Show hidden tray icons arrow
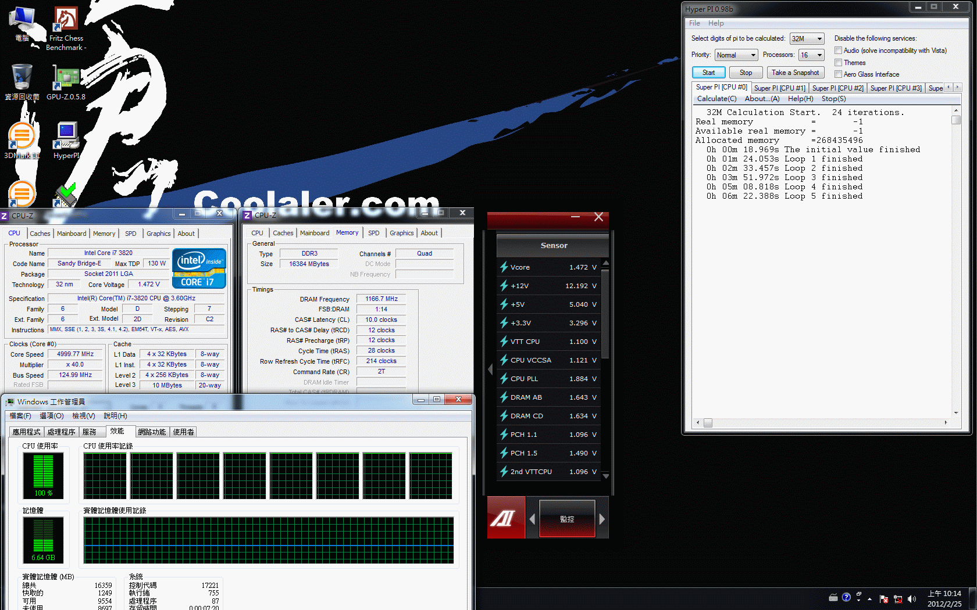977x610 pixels. (x=870, y=598)
